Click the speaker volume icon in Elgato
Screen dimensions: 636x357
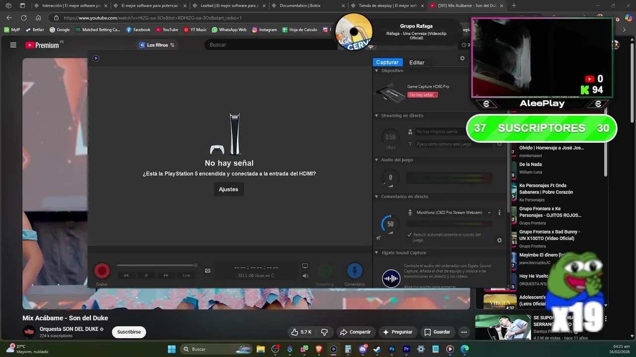pyautogui.click(x=305, y=276)
